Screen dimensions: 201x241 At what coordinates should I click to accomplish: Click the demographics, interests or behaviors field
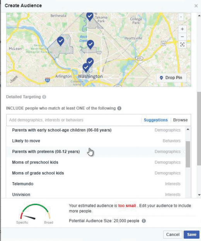coord(74,120)
